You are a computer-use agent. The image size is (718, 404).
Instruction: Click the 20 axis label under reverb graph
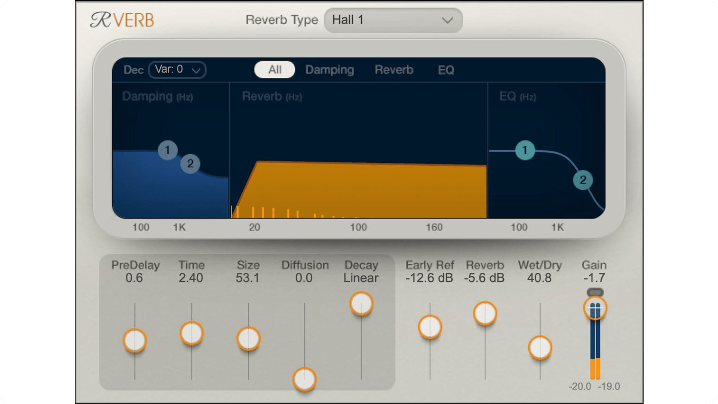pos(254,227)
